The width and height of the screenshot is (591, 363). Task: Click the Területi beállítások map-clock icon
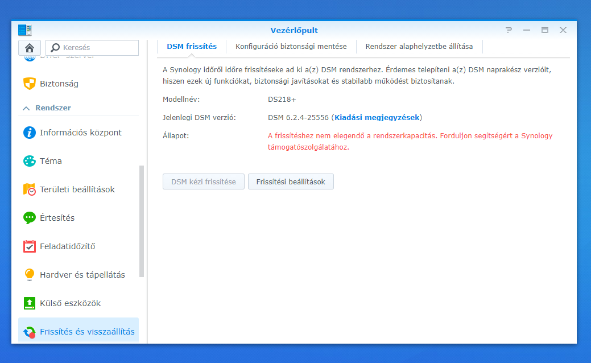(x=30, y=189)
